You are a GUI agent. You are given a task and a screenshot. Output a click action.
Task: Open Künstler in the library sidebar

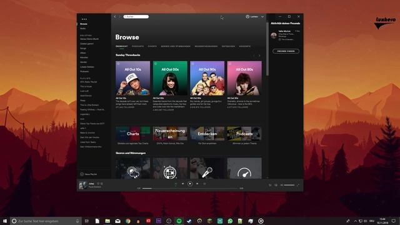(x=84, y=57)
